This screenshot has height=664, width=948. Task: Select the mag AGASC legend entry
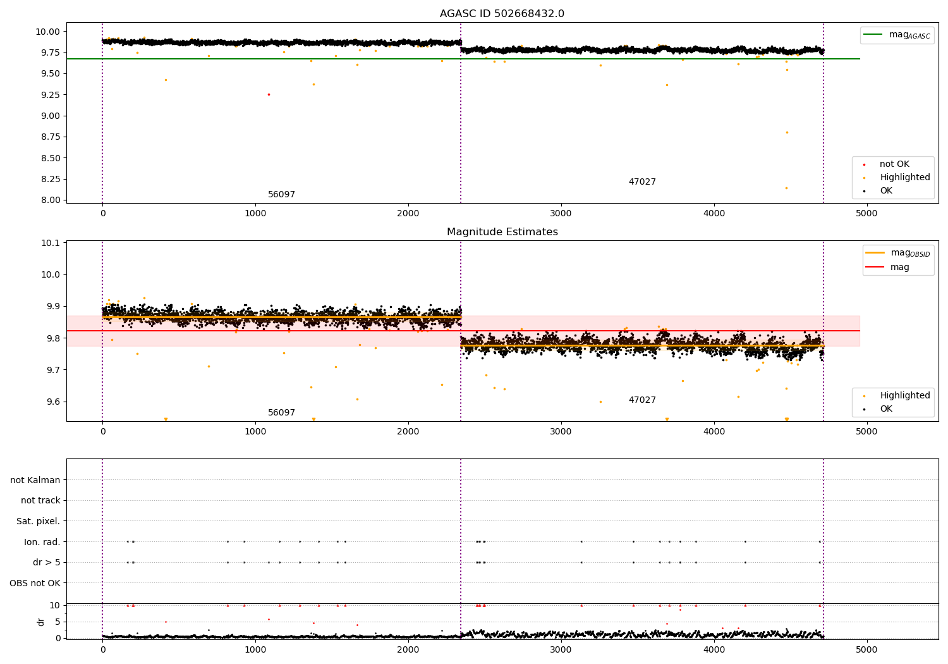click(x=897, y=35)
